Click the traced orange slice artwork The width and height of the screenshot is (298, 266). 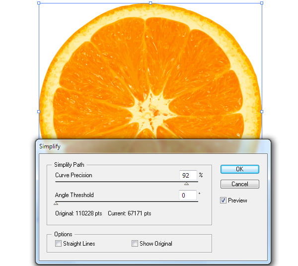coord(150,72)
